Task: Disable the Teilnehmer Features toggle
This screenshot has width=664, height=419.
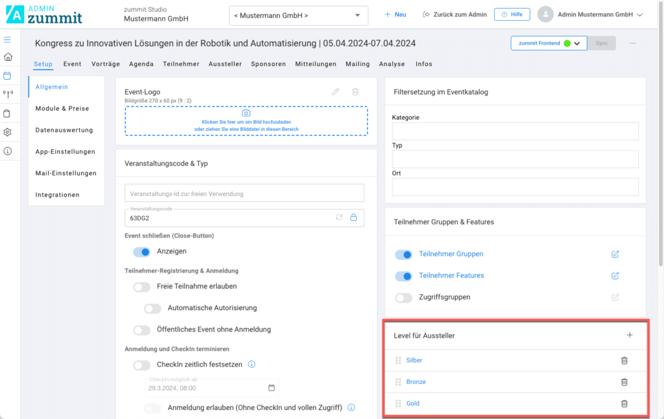Action: point(403,276)
